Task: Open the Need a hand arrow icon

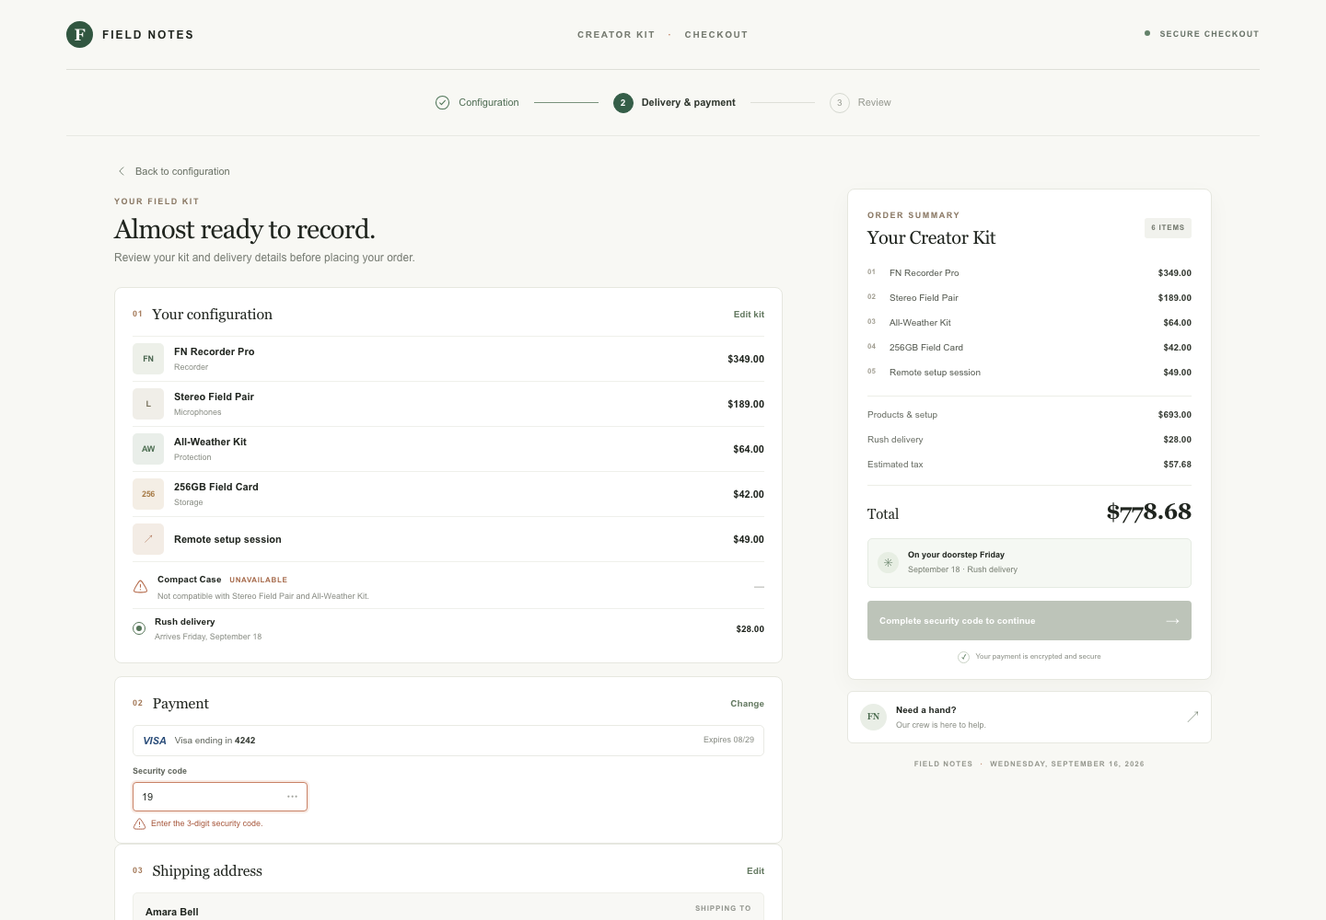Action: [x=1192, y=717]
